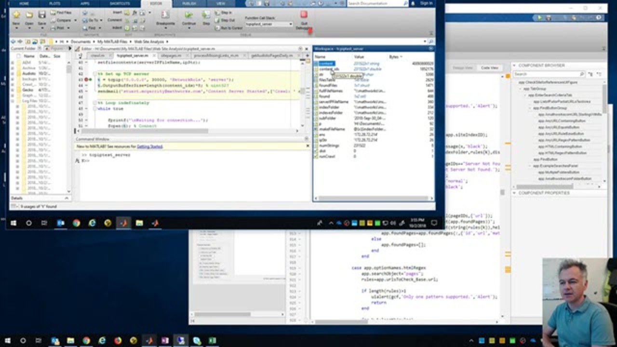617x347 pixels.
Task: Collapse the 'while true' code block
Action: click(x=94, y=109)
